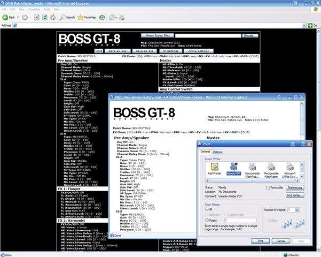The image size is (321, 257).
Task: Open the Edit menu
Action: [13, 9]
